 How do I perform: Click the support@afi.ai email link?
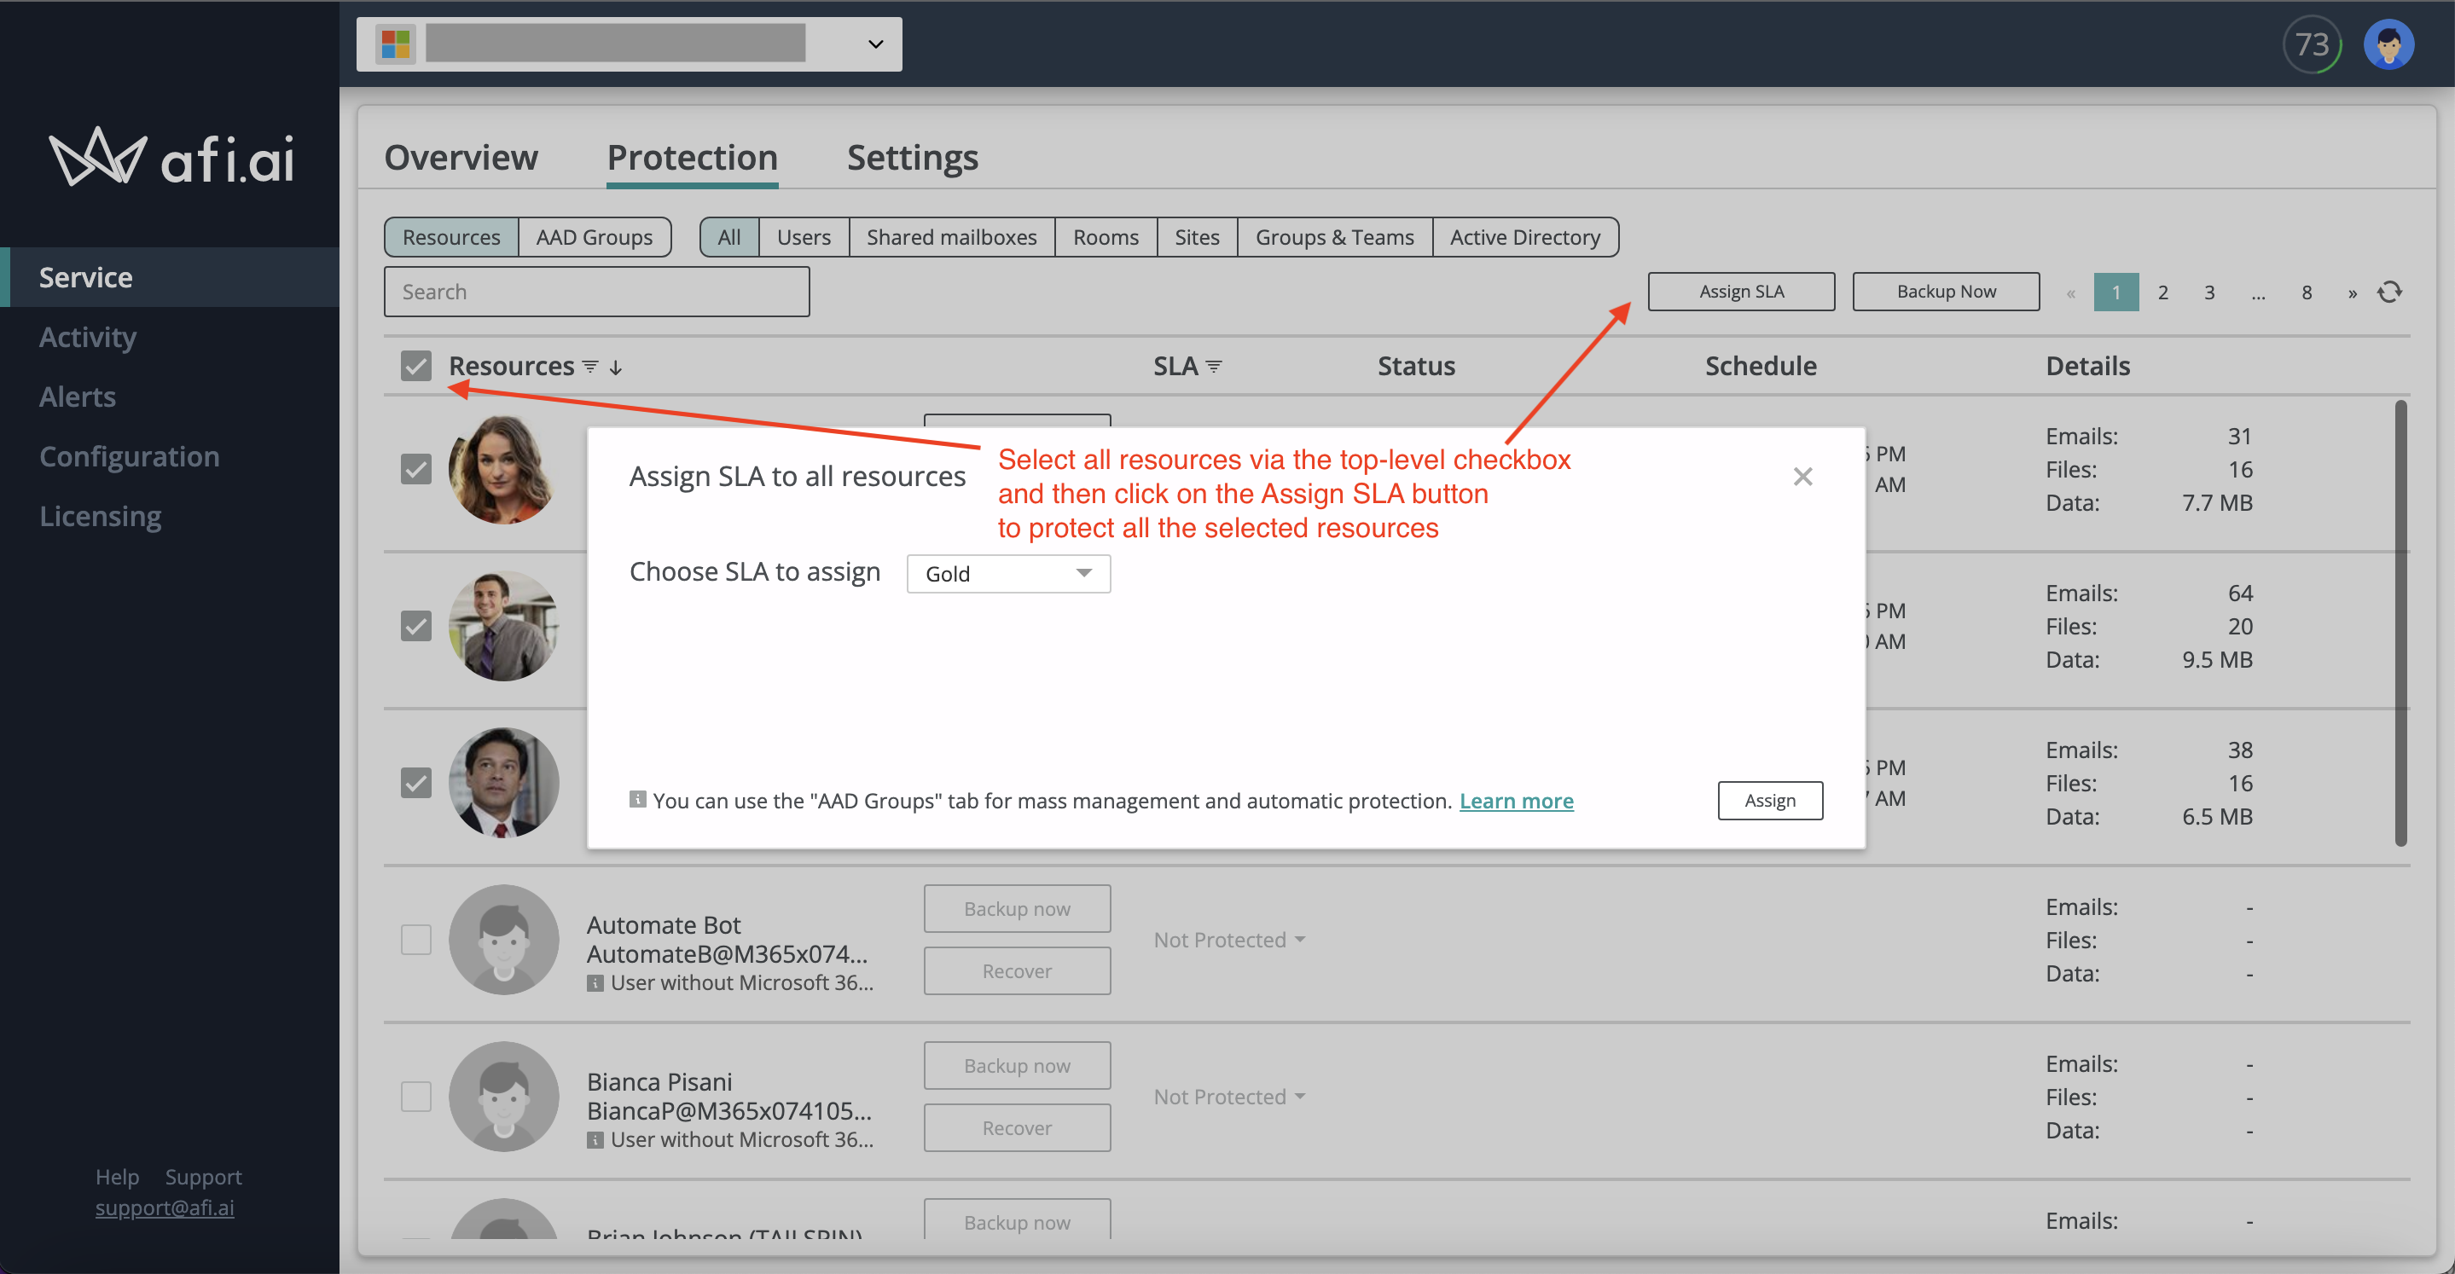pyautogui.click(x=164, y=1207)
